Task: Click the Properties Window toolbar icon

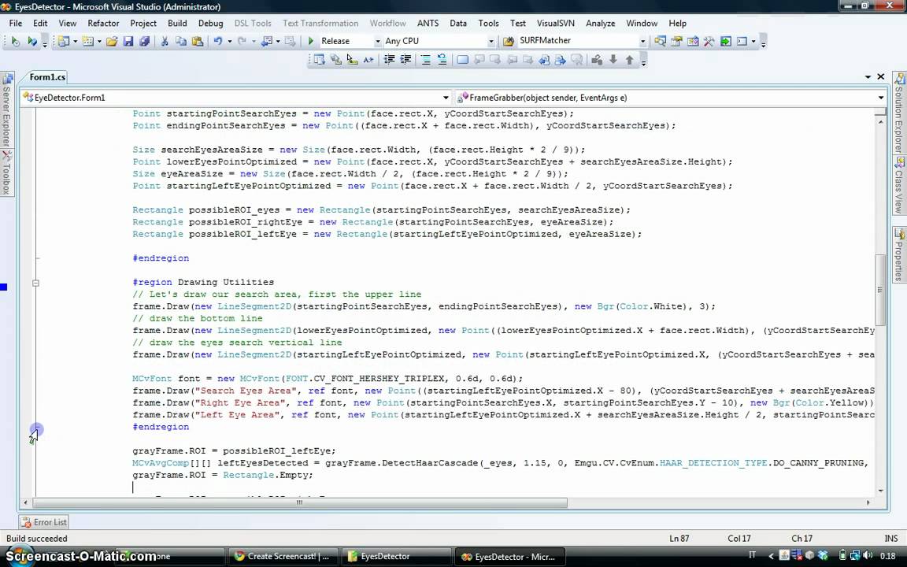Action: 676,41
